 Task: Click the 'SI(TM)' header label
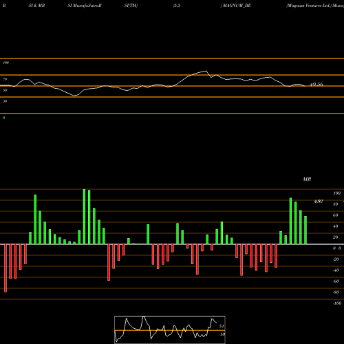click(x=131, y=6)
